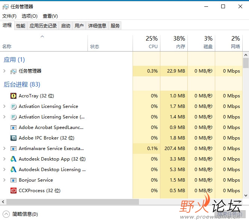Expand the 任务管理器 app row
Image resolution: width=249 pixels, height=223 pixels.
[5, 71]
